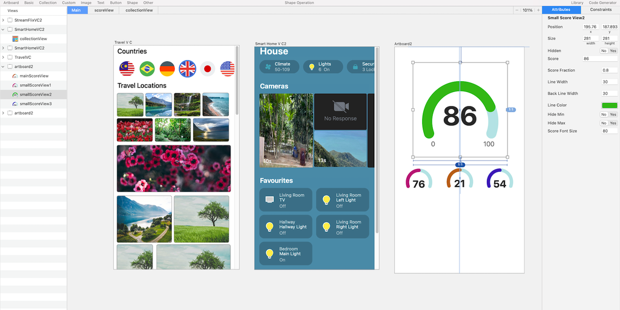Expand the StreamFlixVC2 tree row

pyautogui.click(x=3, y=20)
